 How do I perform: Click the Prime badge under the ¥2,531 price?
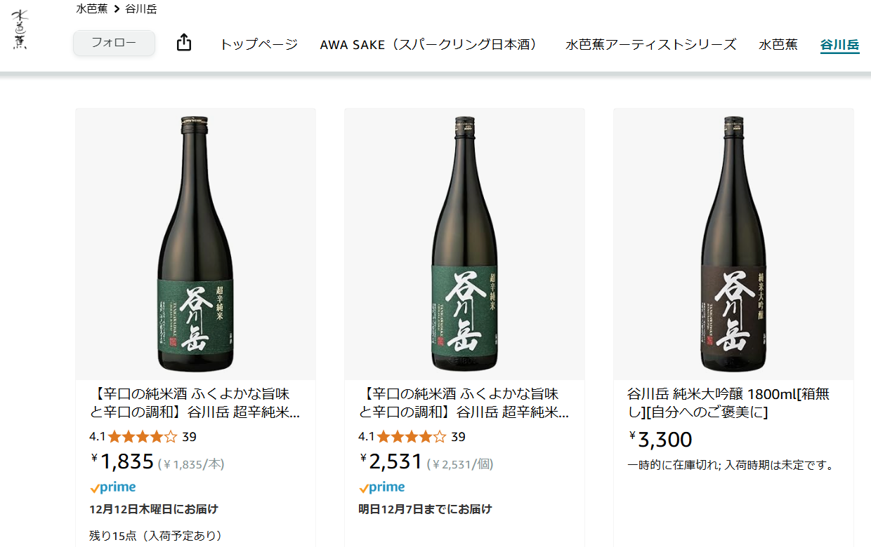pos(382,487)
